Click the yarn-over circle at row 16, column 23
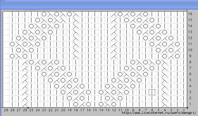The width and height of the screenshot is (198, 116). click(44, 14)
